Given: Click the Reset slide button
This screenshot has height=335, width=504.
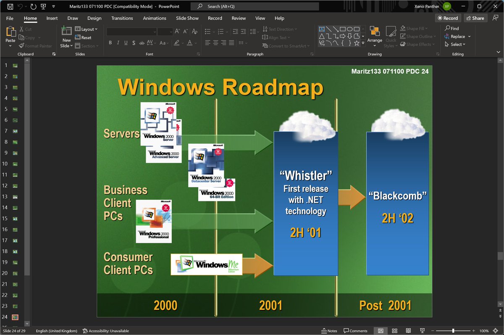Looking at the screenshot, I should 83,37.
